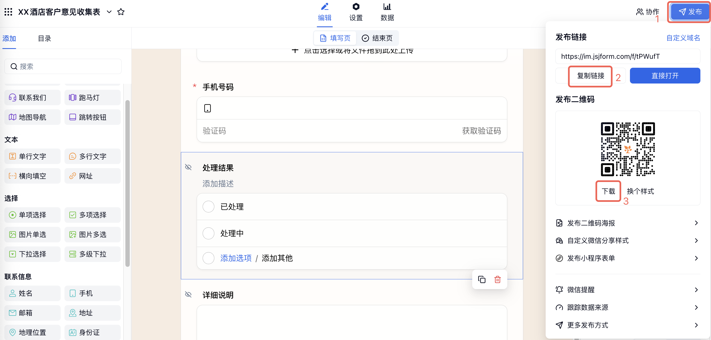
Task: Open 自定义域名 link
Action: (683, 38)
